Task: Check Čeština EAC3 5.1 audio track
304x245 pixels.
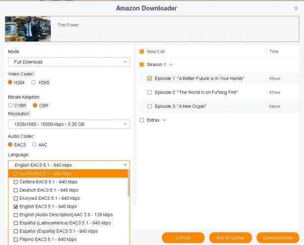Action: coord(16,182)
